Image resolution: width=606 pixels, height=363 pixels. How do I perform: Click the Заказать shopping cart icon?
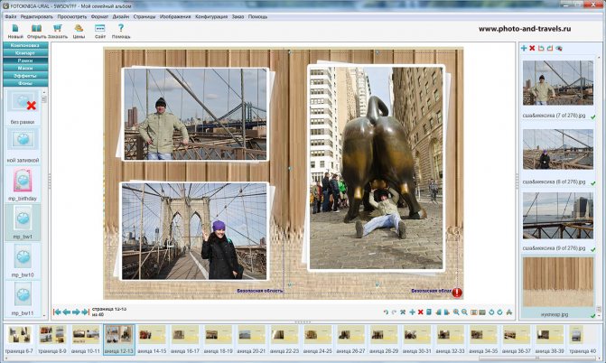pos(57,28)
